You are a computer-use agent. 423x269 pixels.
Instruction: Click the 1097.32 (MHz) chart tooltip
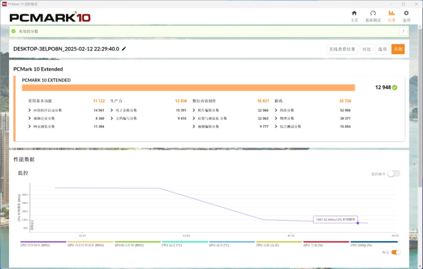coord(335,219)
